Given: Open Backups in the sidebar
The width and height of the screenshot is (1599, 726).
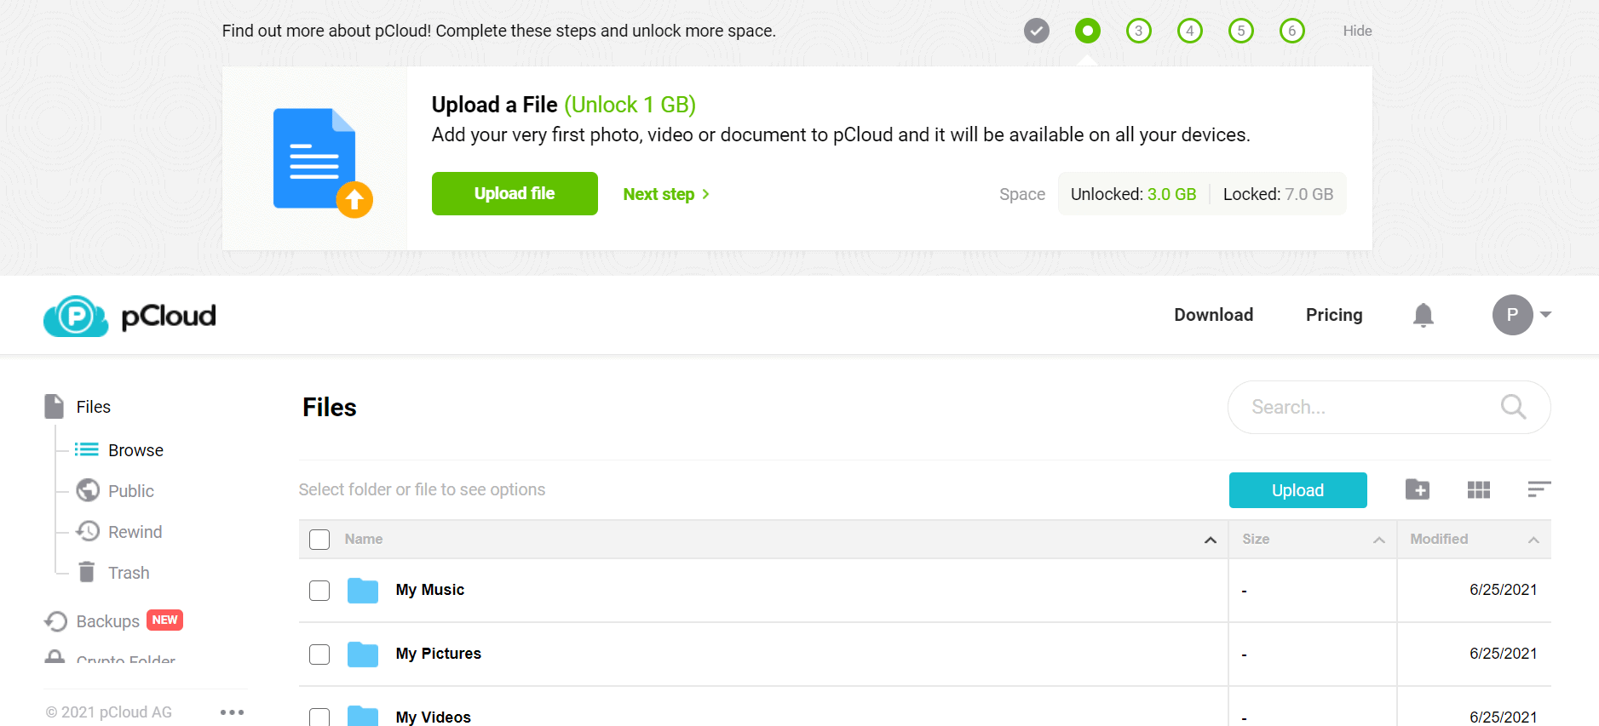Looking at the screenshot, I should (92, 621).
